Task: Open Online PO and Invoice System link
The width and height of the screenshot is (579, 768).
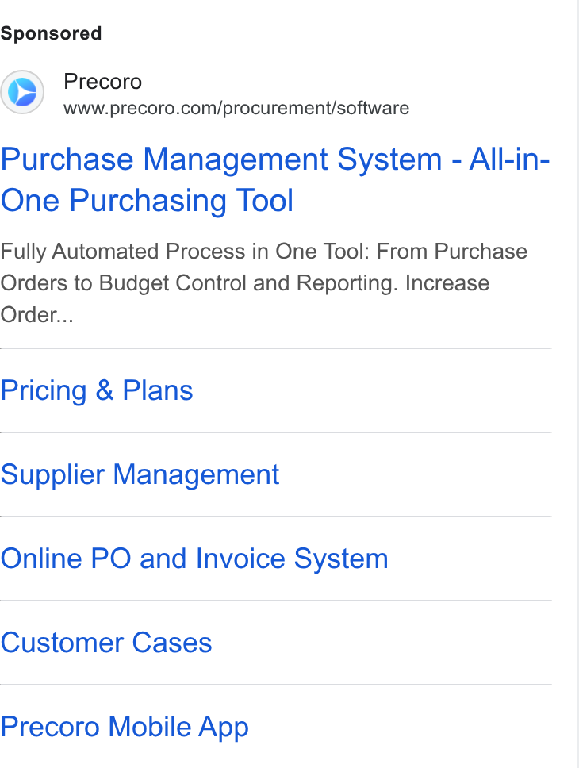Action: pos(194,559)
